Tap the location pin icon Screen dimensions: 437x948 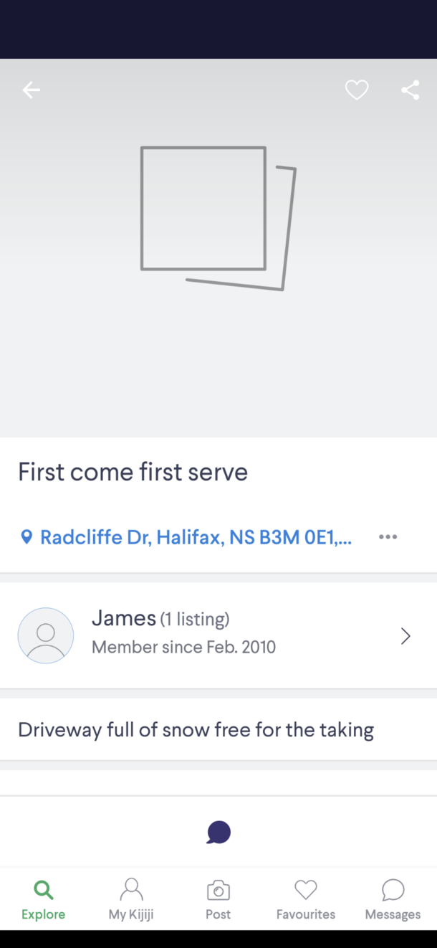click(27, 537)
